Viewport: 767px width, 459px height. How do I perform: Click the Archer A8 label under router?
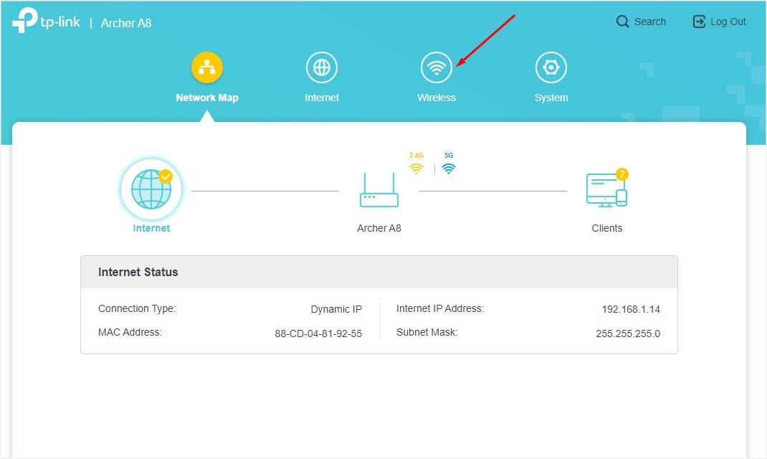point(379,228)
